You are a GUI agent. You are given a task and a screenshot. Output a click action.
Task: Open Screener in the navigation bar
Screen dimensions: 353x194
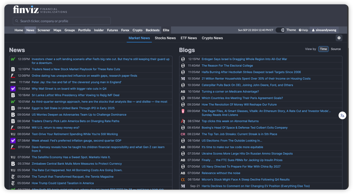(x=44, y=30)
